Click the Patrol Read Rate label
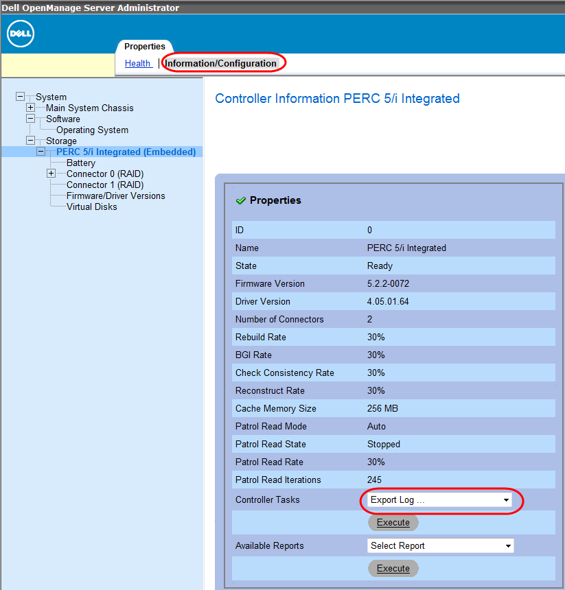565x590 pixels. tap(269, 462)
